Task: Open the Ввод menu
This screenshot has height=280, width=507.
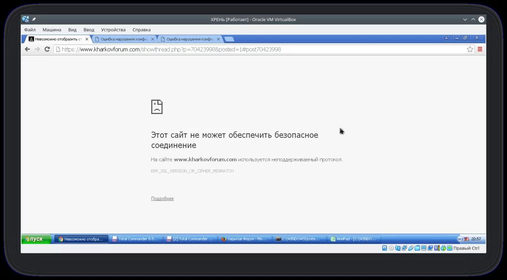Action: [x=89, y=30]
